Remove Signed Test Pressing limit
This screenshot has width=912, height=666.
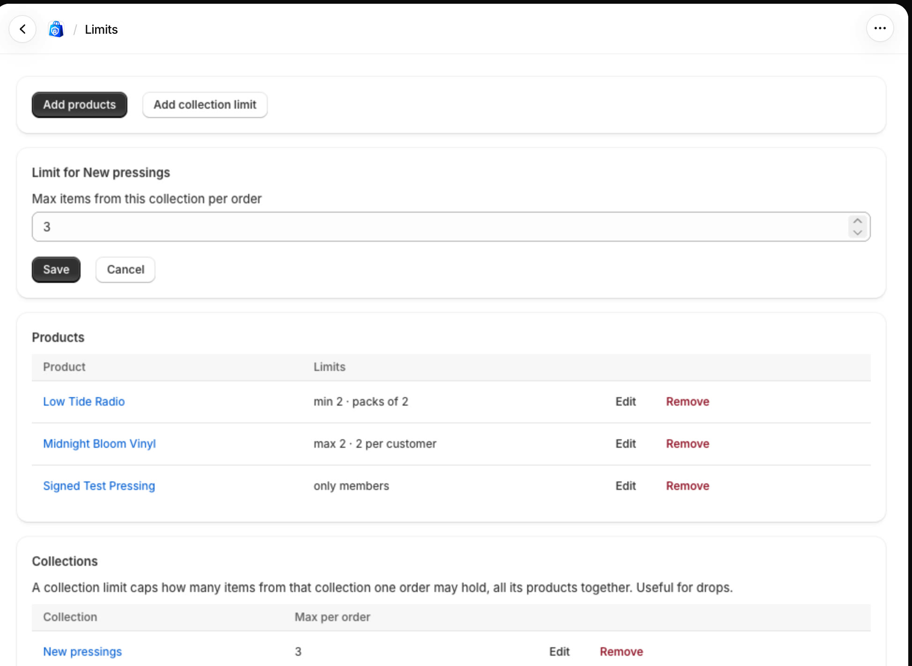tap(688, 486)
